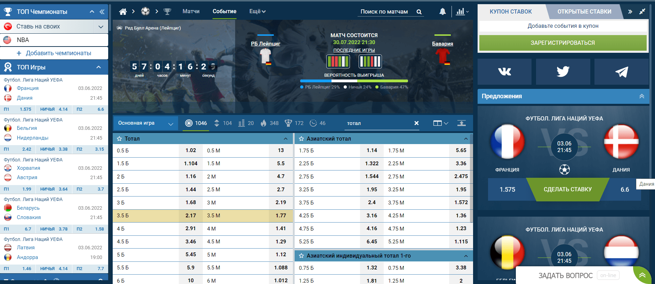This screenshot has width=655, height=284.
Task: Pick НИЧЬЯ 3.38 for Бельгия–Нидерланды
Action: point(54,149)
